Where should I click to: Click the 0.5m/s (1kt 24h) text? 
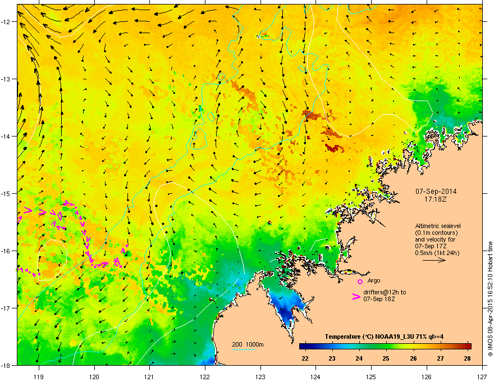437,253
